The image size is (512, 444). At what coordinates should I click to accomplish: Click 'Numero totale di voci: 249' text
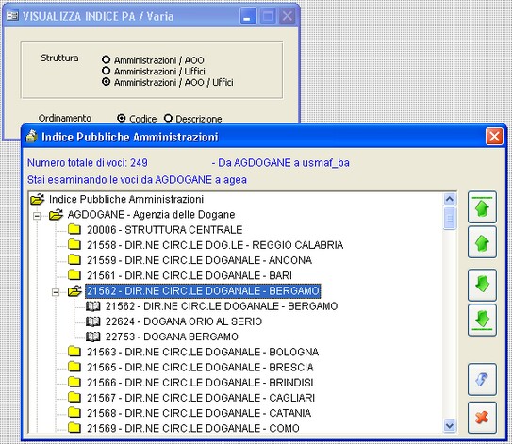[87, 162]
